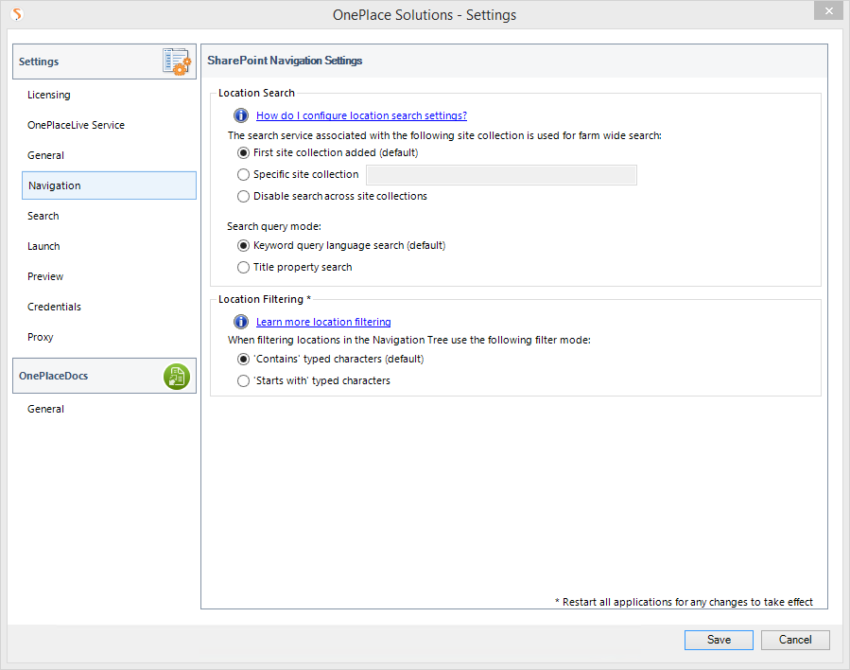Click the Save button

click(719, 640)
